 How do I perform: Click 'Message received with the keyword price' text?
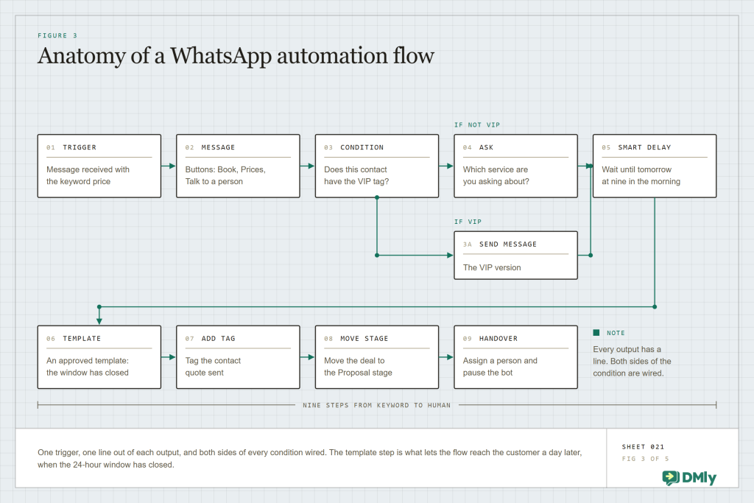pos(88,175)
